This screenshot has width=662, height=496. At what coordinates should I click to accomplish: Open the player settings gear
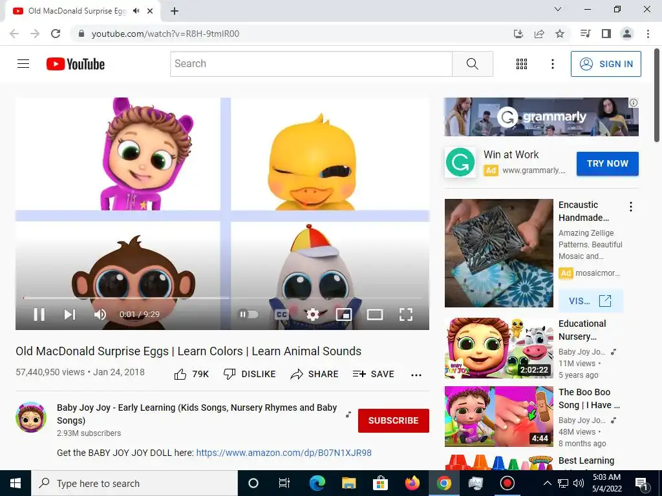pyautogui.click(x=312, y=315)
